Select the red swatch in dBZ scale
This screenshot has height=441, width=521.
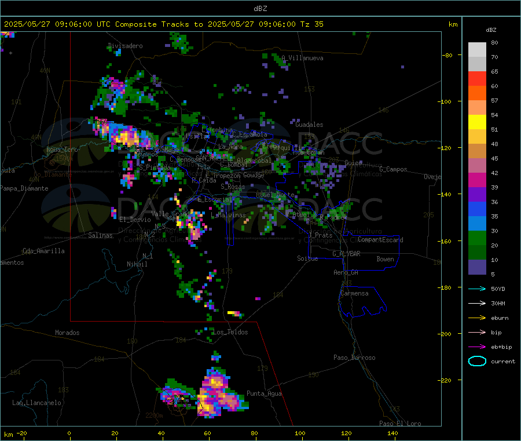(x=477, y=78)
